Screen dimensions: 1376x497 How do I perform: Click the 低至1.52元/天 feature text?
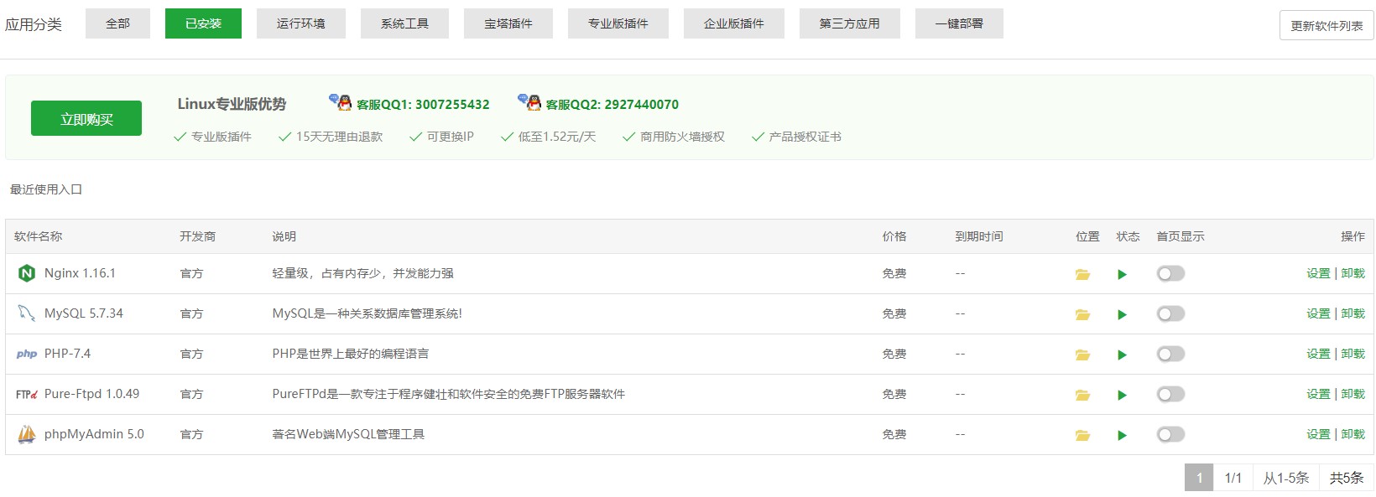point(557,137)
